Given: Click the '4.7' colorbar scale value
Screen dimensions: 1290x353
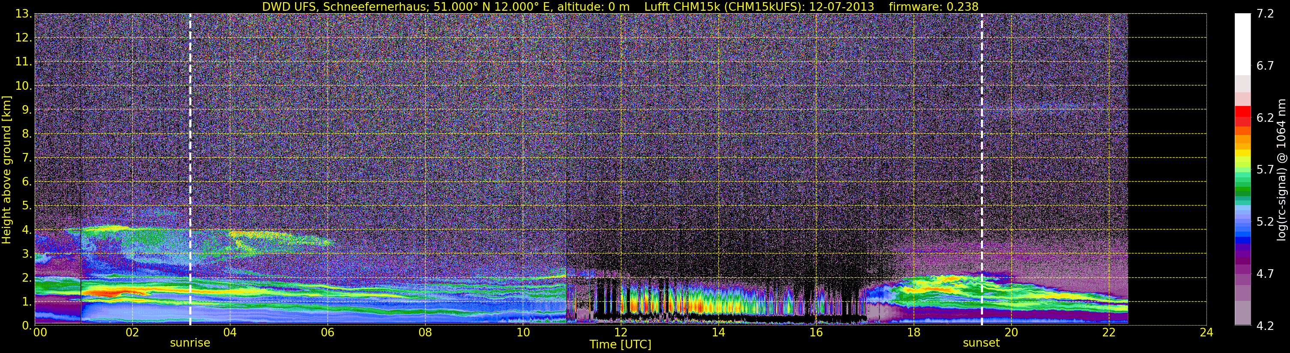Looking at the screenshot, I should (x=1266, y=274).
